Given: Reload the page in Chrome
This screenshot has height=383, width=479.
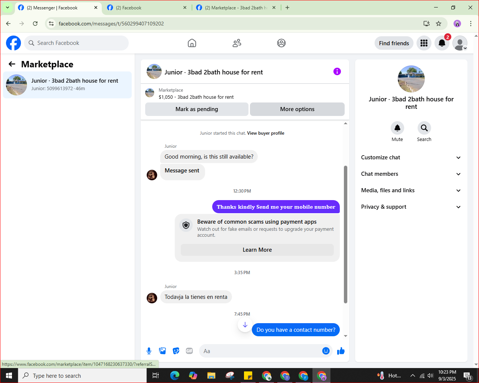Looking at the screenshot, I should click(35, 24).
